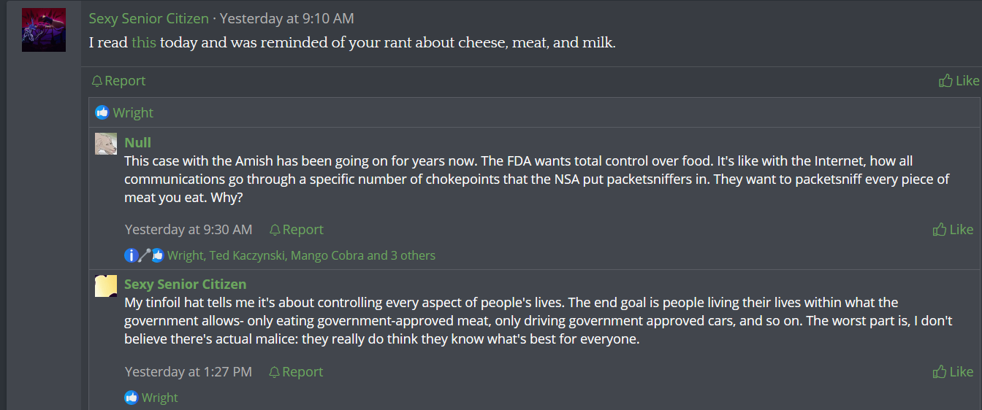Click the thumbs-up Like icon on the top post

[945, 81]
